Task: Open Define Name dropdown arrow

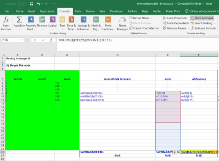Action: click(152, 18)
